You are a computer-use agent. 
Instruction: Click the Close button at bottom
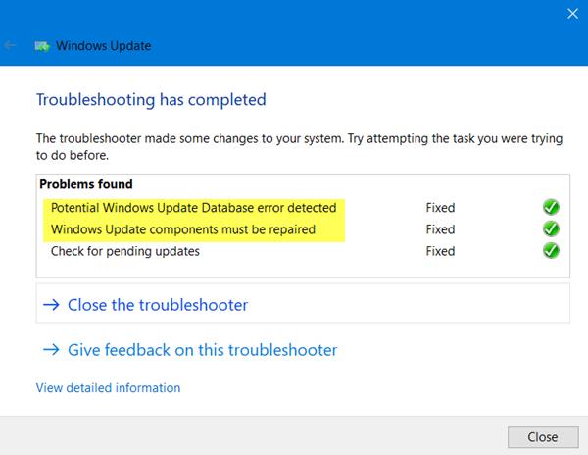(543, 437)
